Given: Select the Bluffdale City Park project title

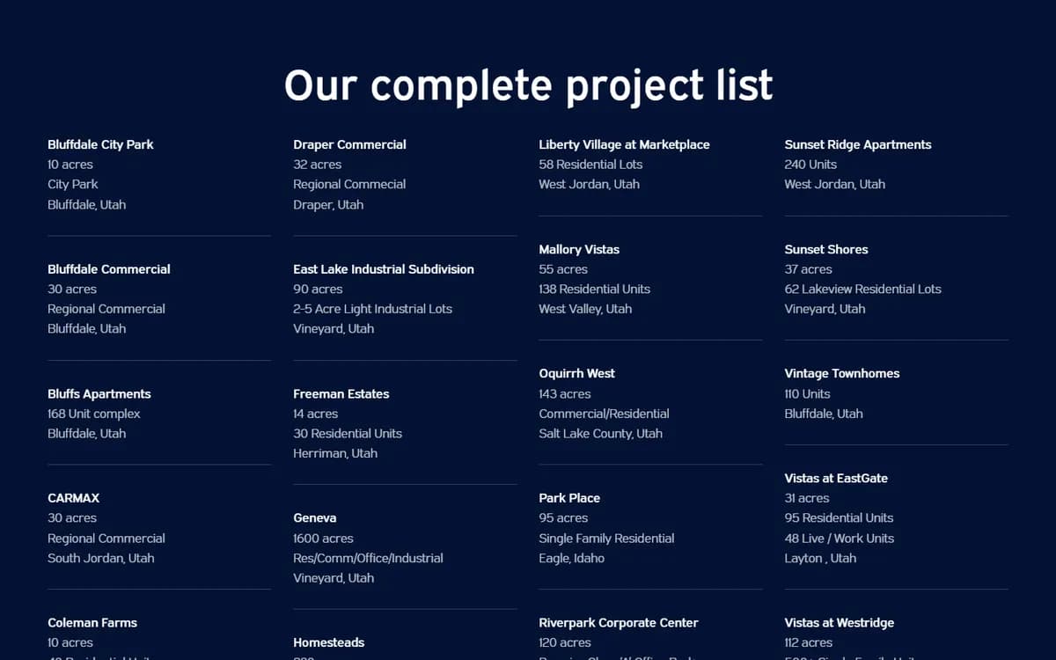Looking at the screenshot, I should click(100, 144).
